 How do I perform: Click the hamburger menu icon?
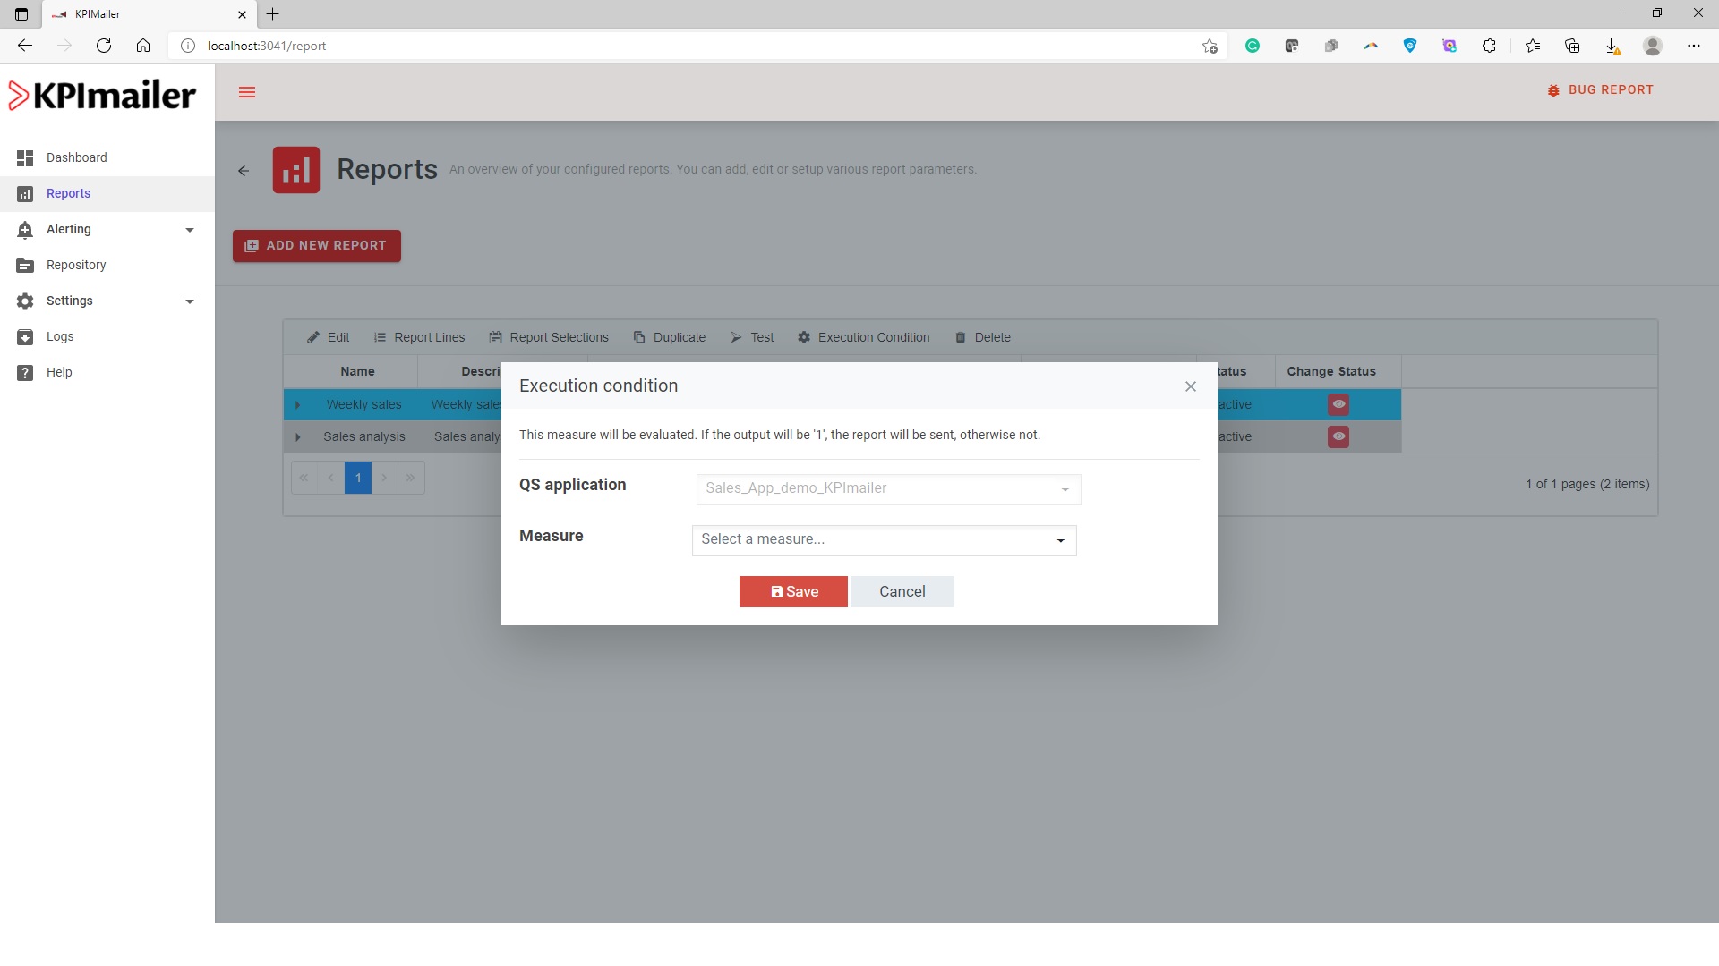pos(247,92)
